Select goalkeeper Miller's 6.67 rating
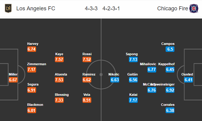This screenshot has height=121, width=202. pyautogui.click(x=13, y=80)
